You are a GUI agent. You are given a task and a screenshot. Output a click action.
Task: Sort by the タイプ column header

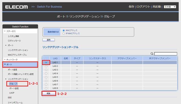77,58
